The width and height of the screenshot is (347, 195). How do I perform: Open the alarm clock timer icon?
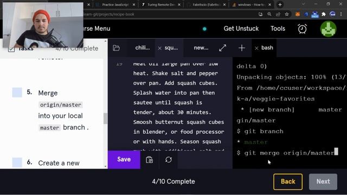click(302, 29)
